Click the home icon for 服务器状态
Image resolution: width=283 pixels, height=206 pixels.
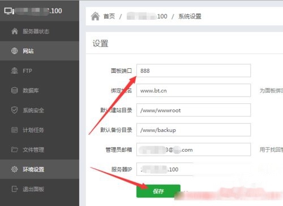(x=15, y=31)
